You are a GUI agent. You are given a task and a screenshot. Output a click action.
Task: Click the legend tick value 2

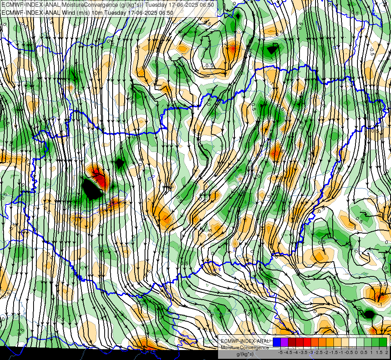click(387, 352)
